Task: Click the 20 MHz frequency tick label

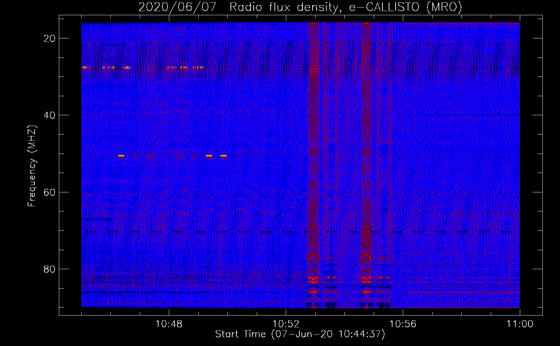Action: (x=49, y=38)
